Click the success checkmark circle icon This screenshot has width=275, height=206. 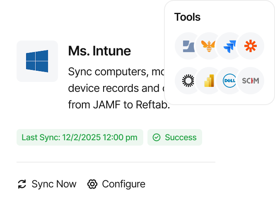157,137
